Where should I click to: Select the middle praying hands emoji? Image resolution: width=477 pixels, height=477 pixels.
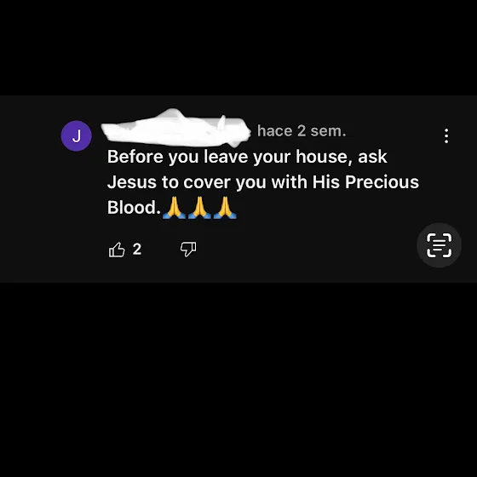coord(199,208)
